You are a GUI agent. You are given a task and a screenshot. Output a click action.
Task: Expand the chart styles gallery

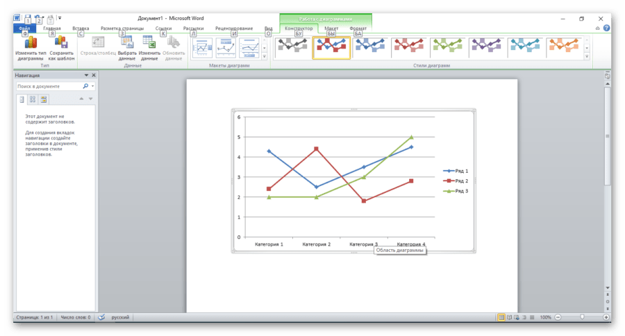coord(587,56)
